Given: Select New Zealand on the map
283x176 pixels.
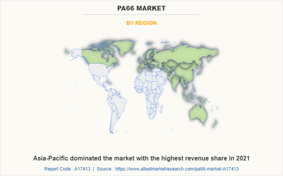Looking at the screenshot, I should click(x=215, y=124).
